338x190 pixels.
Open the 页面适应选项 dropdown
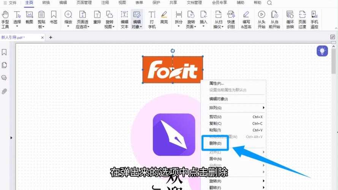[x=83, y=27]
